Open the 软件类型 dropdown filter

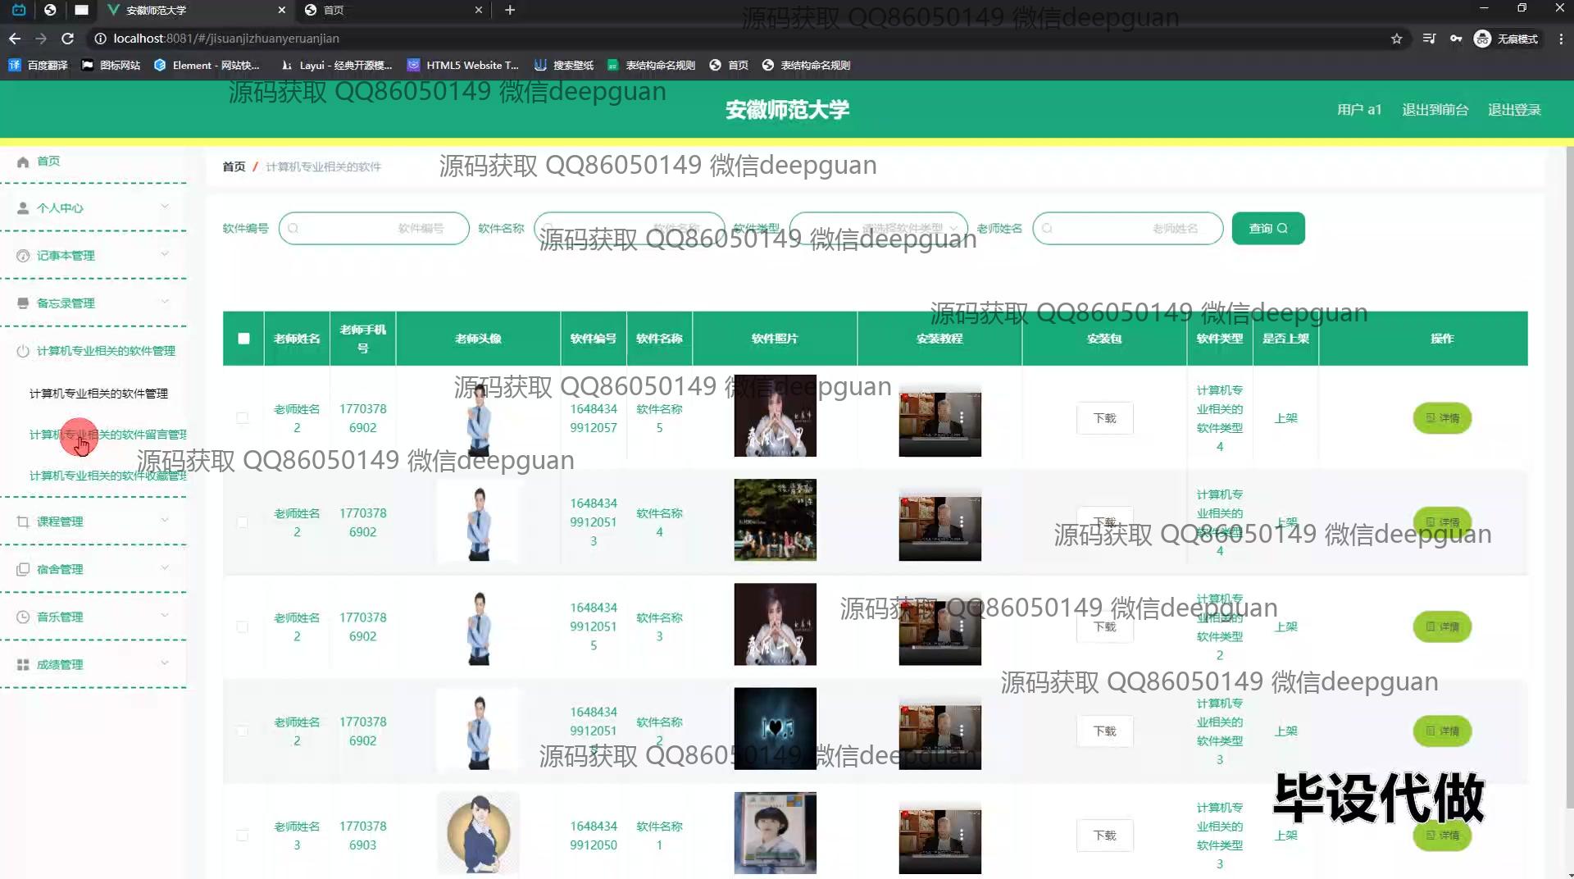(877, 229)
